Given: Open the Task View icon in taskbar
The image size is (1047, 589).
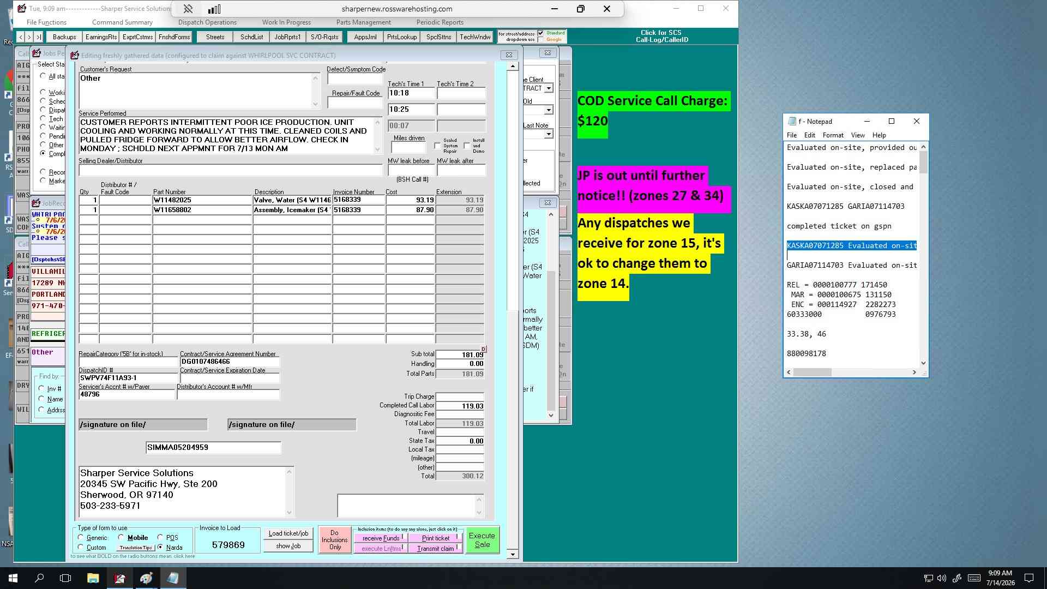Looking at the screenshot, I should click(x=65, y=578).
